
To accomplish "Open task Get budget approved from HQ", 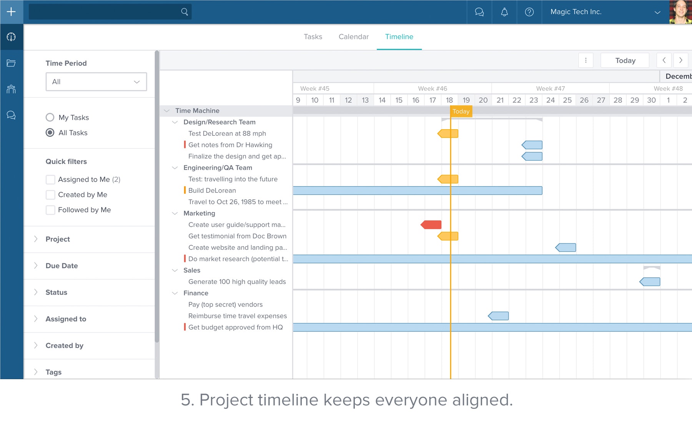I will [x=235, y=328].
